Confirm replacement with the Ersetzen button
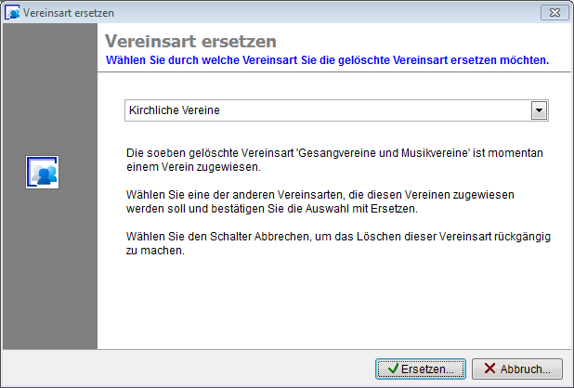 pyautogui.click(x=420, y=369)
